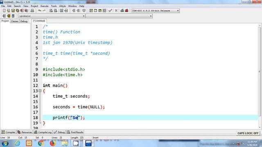Start debugging with the check mark icon
262x147 pixels.
click(x=110, y=11)
